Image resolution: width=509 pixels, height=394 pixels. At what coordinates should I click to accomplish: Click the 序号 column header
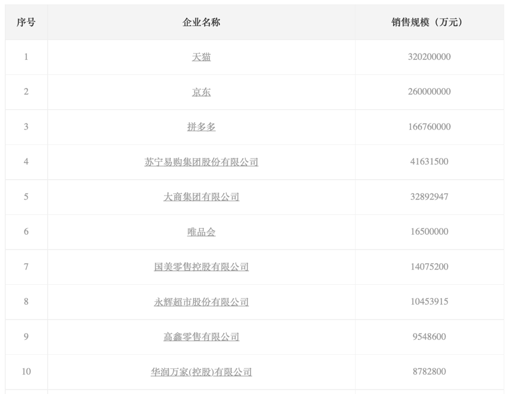(x=26, y=22)
